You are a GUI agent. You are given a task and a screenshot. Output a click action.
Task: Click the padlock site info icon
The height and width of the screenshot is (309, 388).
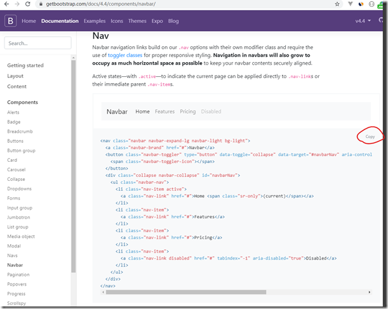pos(41,4)
